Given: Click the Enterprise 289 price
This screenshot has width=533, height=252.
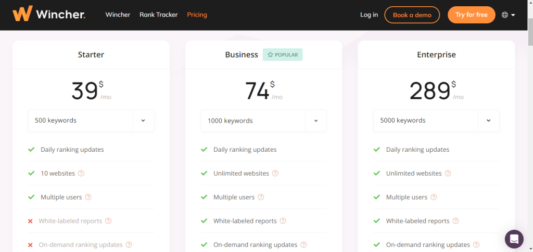Looking at the screenshot, I should (430, 91).
